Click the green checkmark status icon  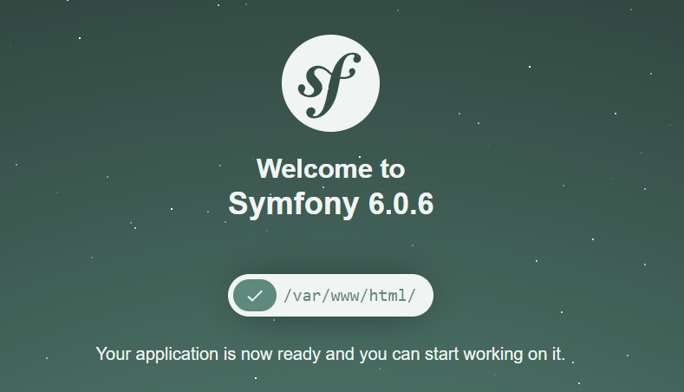coord(255,296)
